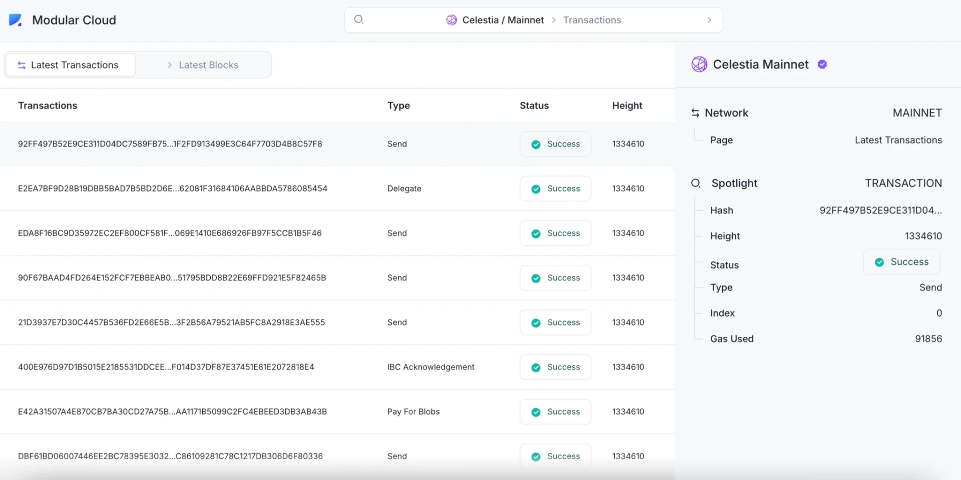Click Success check icon for transaction E2EA7BF9

point(536,189)
